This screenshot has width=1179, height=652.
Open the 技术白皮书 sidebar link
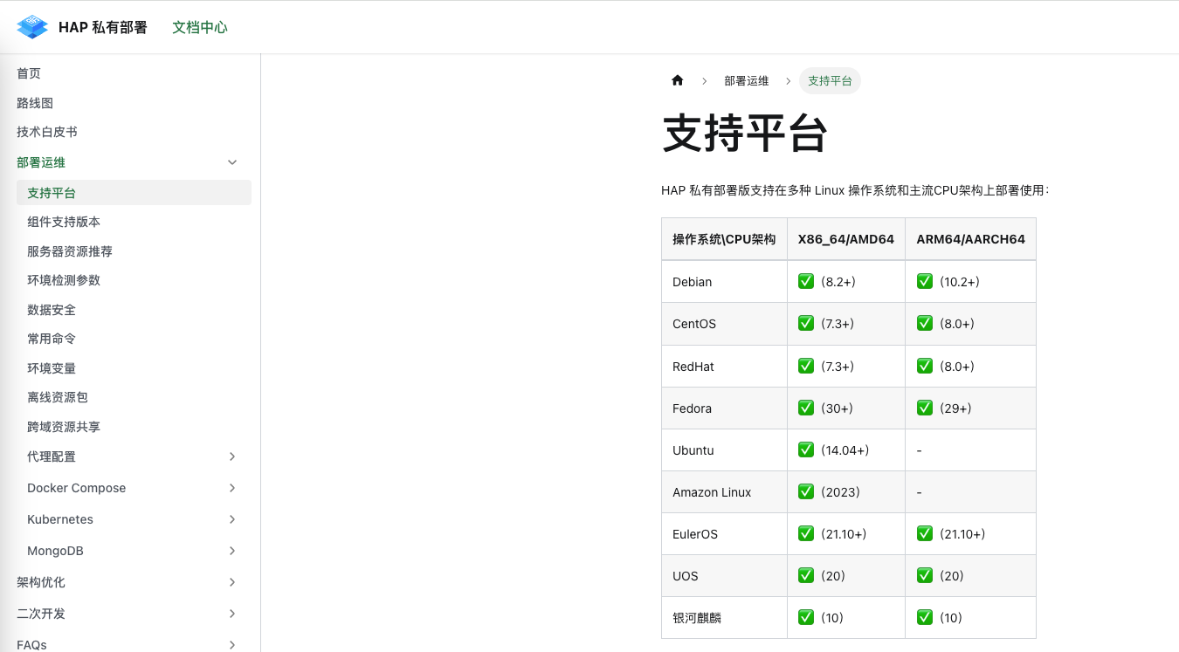pos(47,132)
